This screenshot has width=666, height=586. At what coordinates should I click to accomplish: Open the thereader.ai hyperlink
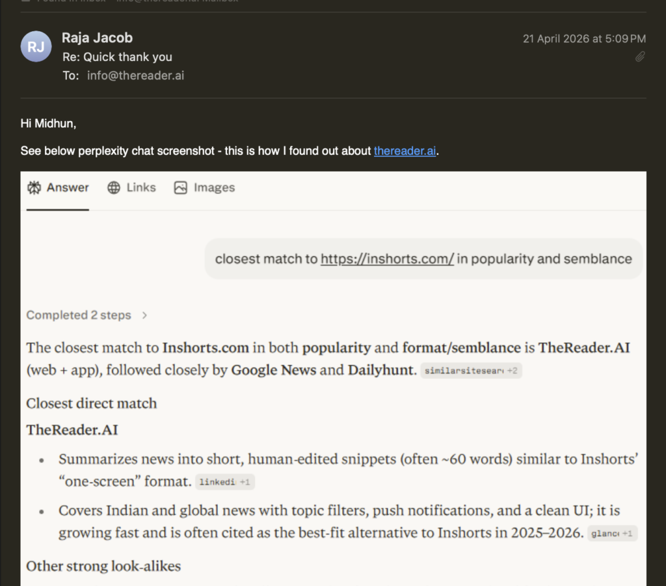click(405, 150)
